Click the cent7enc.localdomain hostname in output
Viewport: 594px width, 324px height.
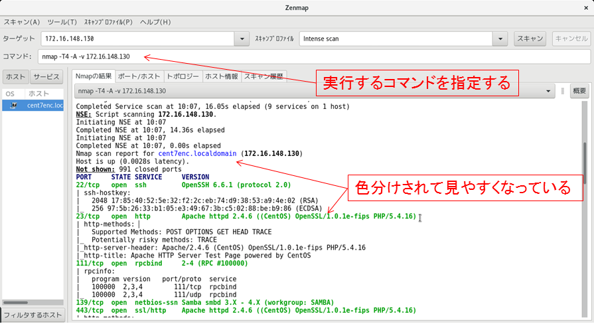click(x=197, y=153)
